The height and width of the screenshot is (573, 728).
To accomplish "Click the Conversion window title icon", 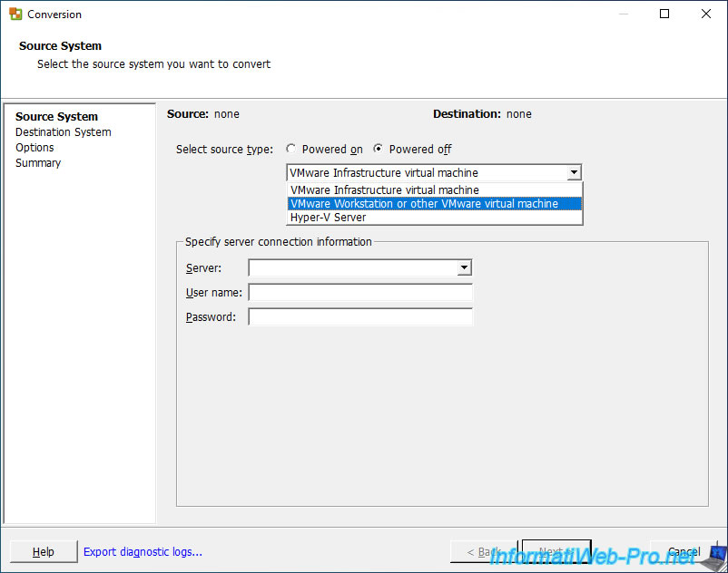I will pyautogui.click(x=15, y=14).
